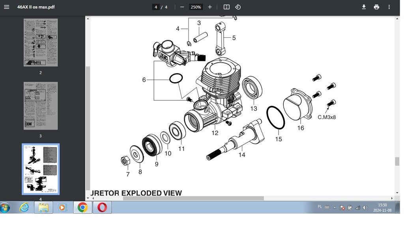The width and height of the screenshot is (404, 252).
Task: Rotate the document counterclockwise
Action: [x=238, y=7]
